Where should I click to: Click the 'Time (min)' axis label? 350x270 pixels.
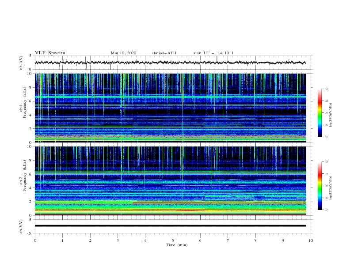point(177,245)
